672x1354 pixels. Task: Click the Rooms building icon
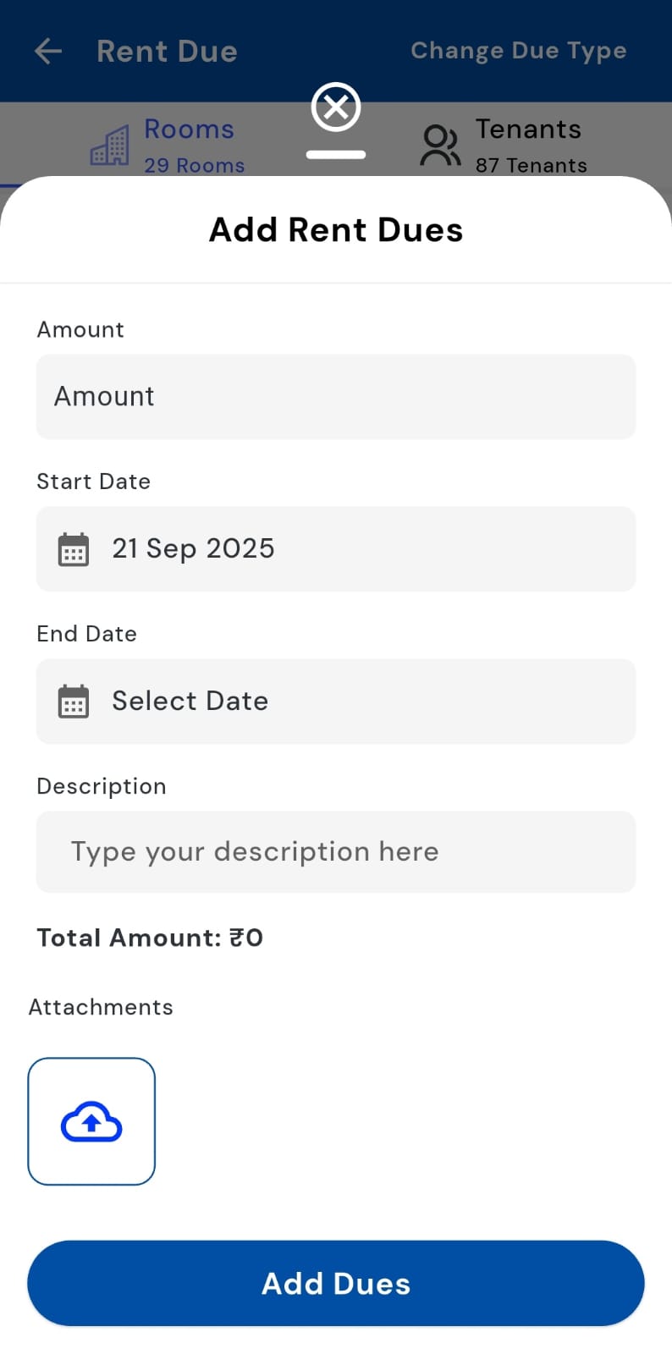coord(110,146)
